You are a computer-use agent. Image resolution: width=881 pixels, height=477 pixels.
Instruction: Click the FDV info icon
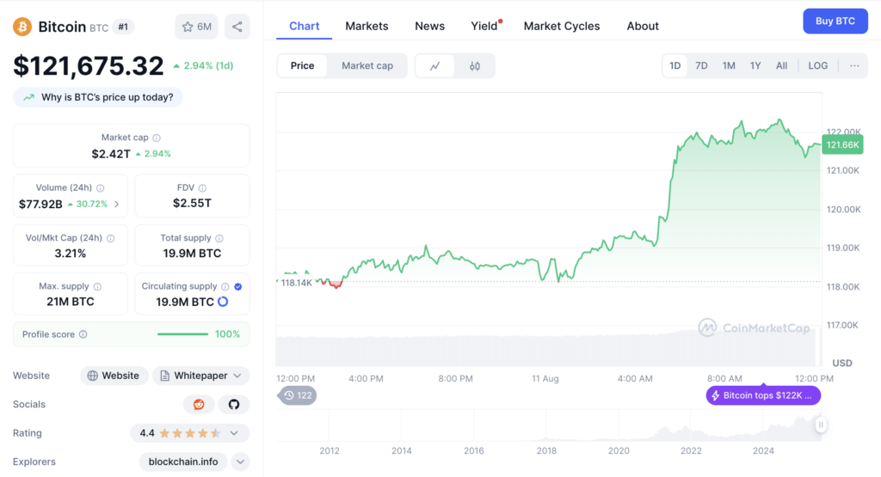click(202, 188)
